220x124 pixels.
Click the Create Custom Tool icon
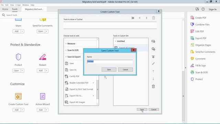tap(18, 96)
